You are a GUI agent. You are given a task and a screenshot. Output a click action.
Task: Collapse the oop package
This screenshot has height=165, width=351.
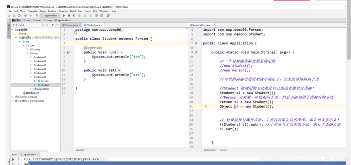pos(27,53)
